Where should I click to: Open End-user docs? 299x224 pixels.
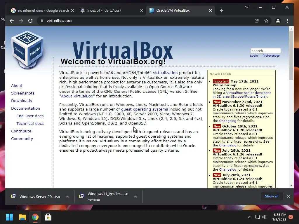[30, 116]
